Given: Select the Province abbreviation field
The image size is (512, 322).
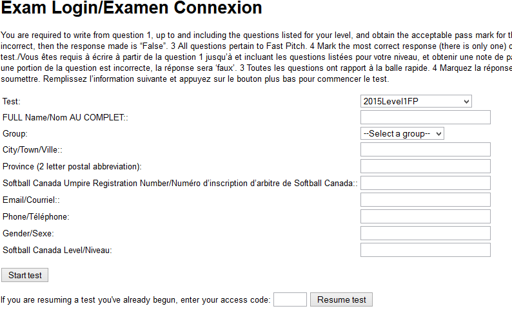Looking at the screenshot, I should pyautogui.click(x=426, y=166).
